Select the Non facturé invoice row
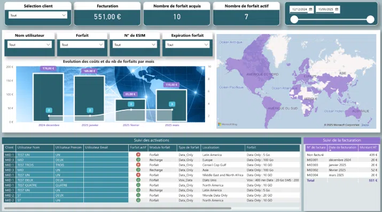The image size is (382, 212). point(342,154)
